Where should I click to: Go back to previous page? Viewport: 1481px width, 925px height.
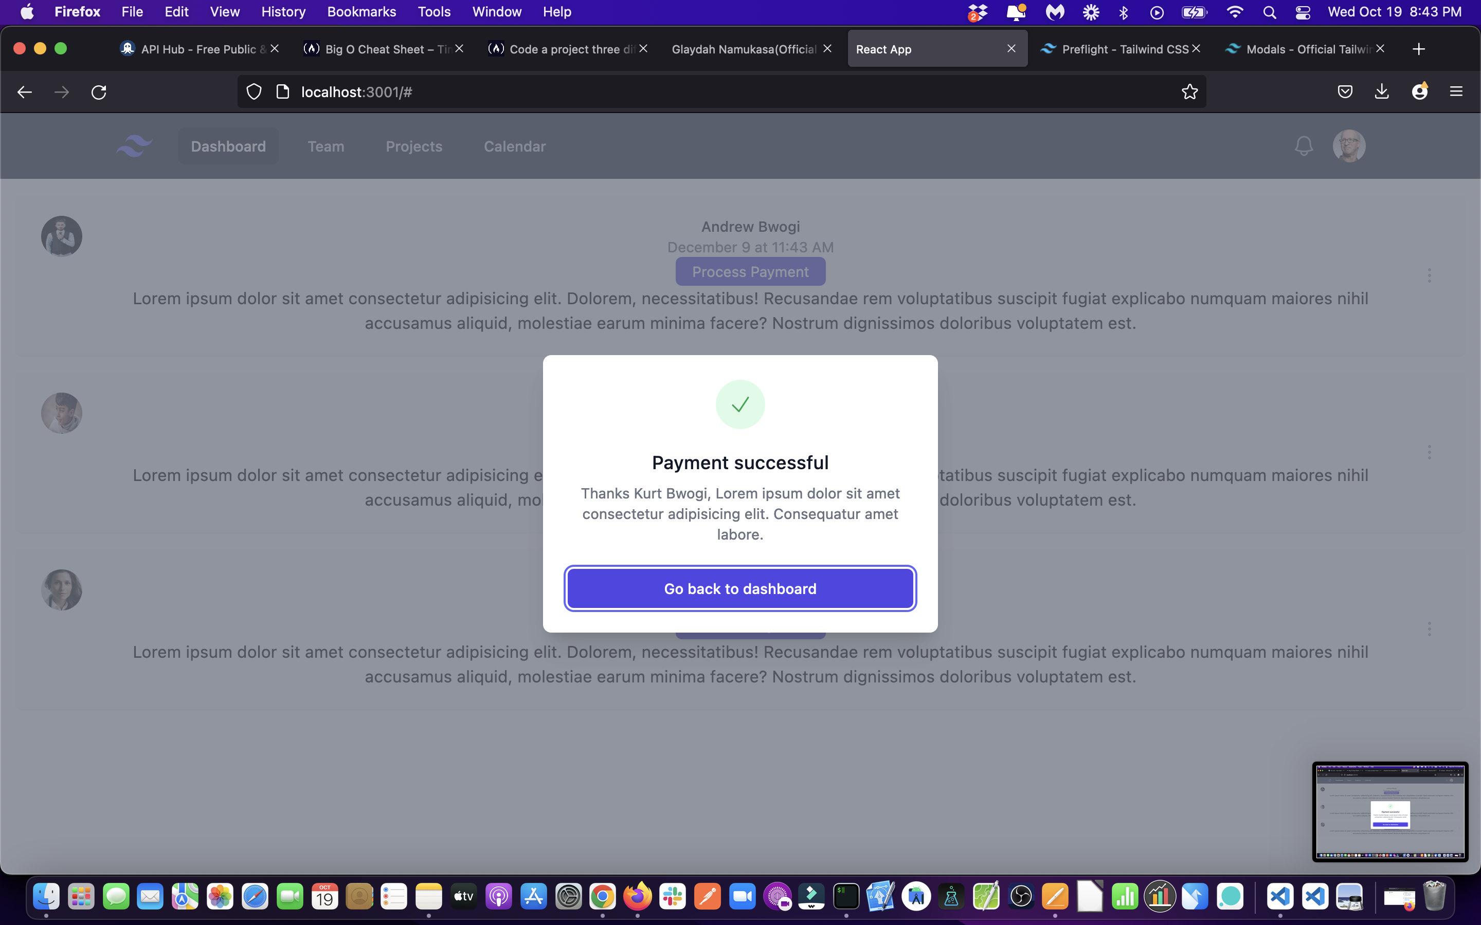tap(25, 92)
